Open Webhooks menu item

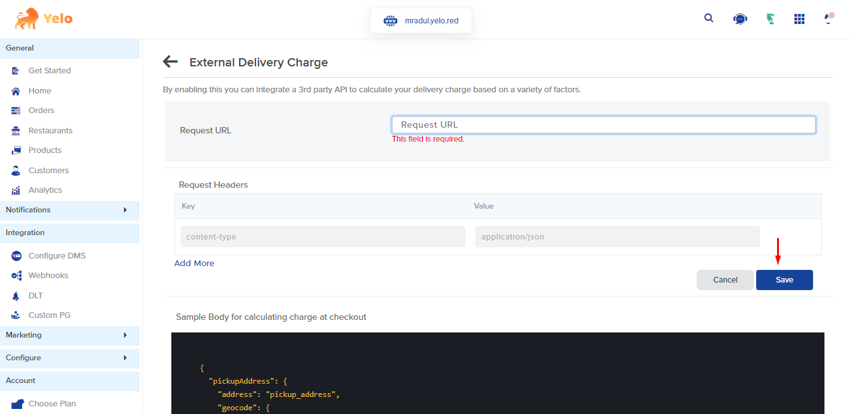coord(48,276)
